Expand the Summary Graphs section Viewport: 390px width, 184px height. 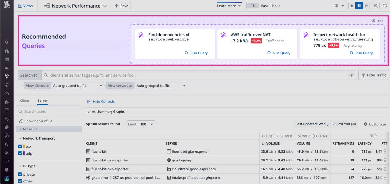(89, 112)
